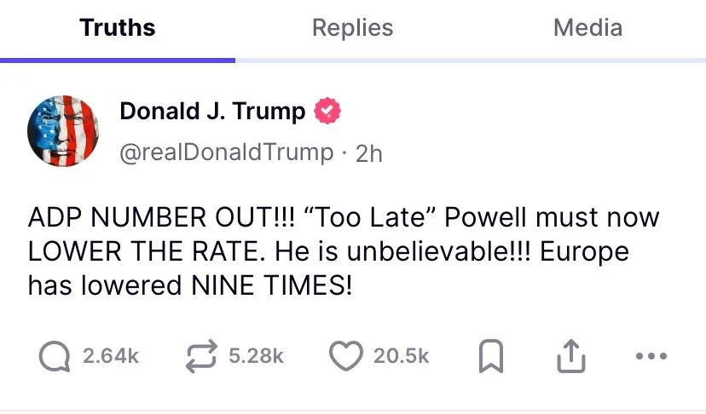
Task: Click the 2h post timestamp
Action: point(368,152)
